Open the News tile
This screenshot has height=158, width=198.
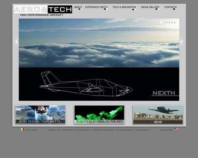[x=158, y=115]
